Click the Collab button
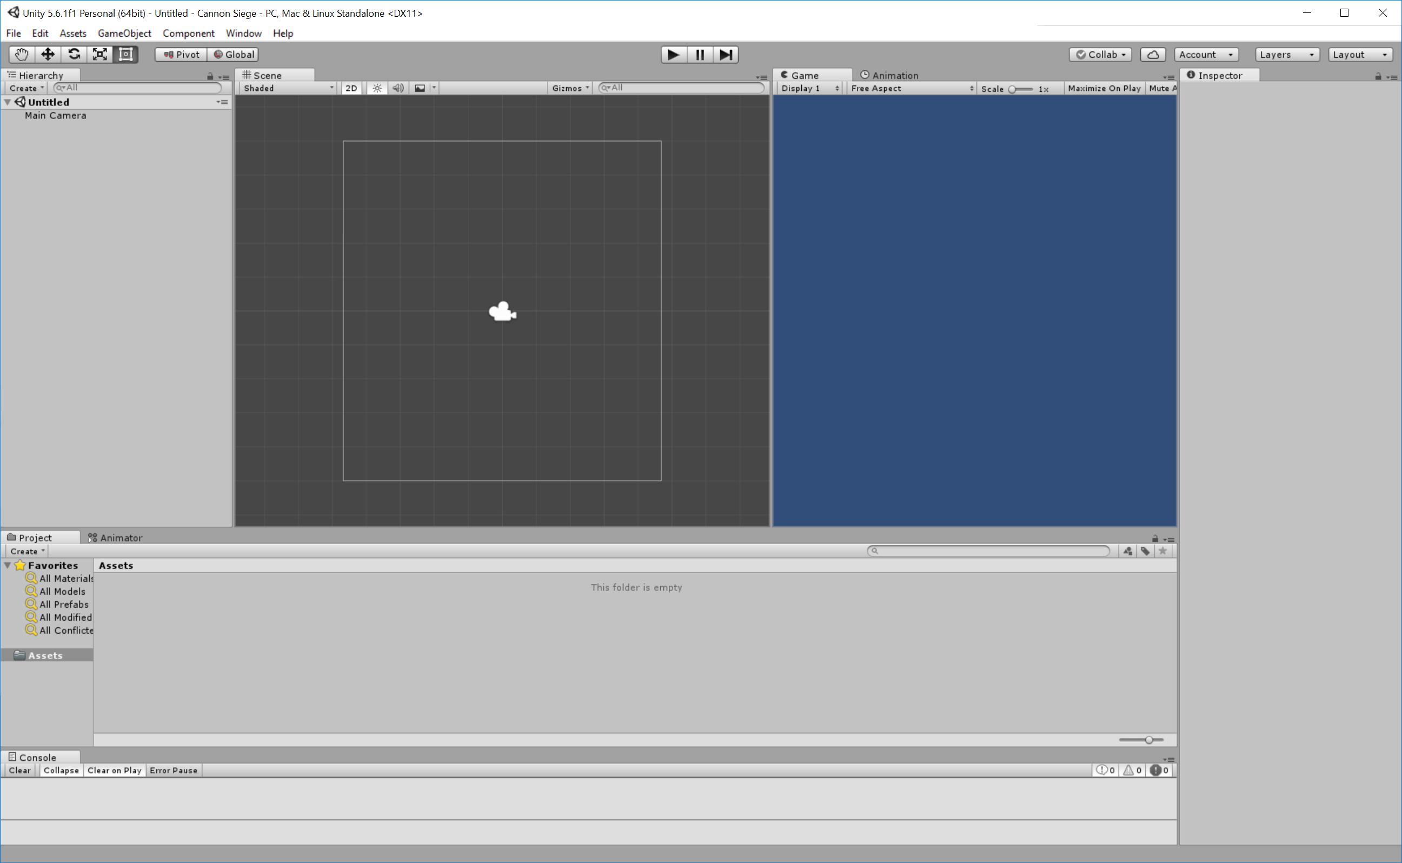 [1100, 55]
